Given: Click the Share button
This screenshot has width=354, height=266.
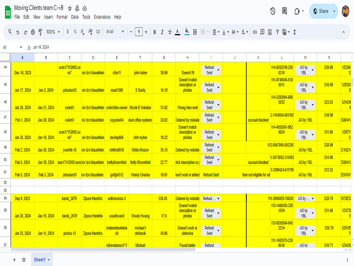Looking at the screenshot, I should 320,11.
